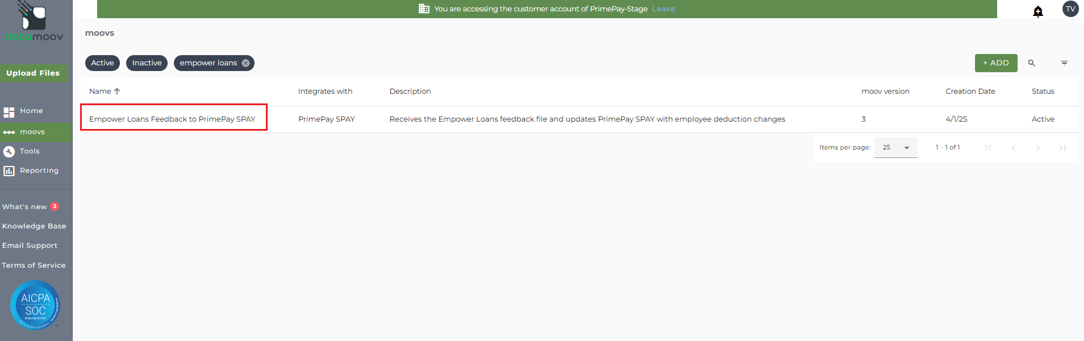Click the 4/1/25 creation date cell
The image size is (1084, 341).
[x=956, y=119]
